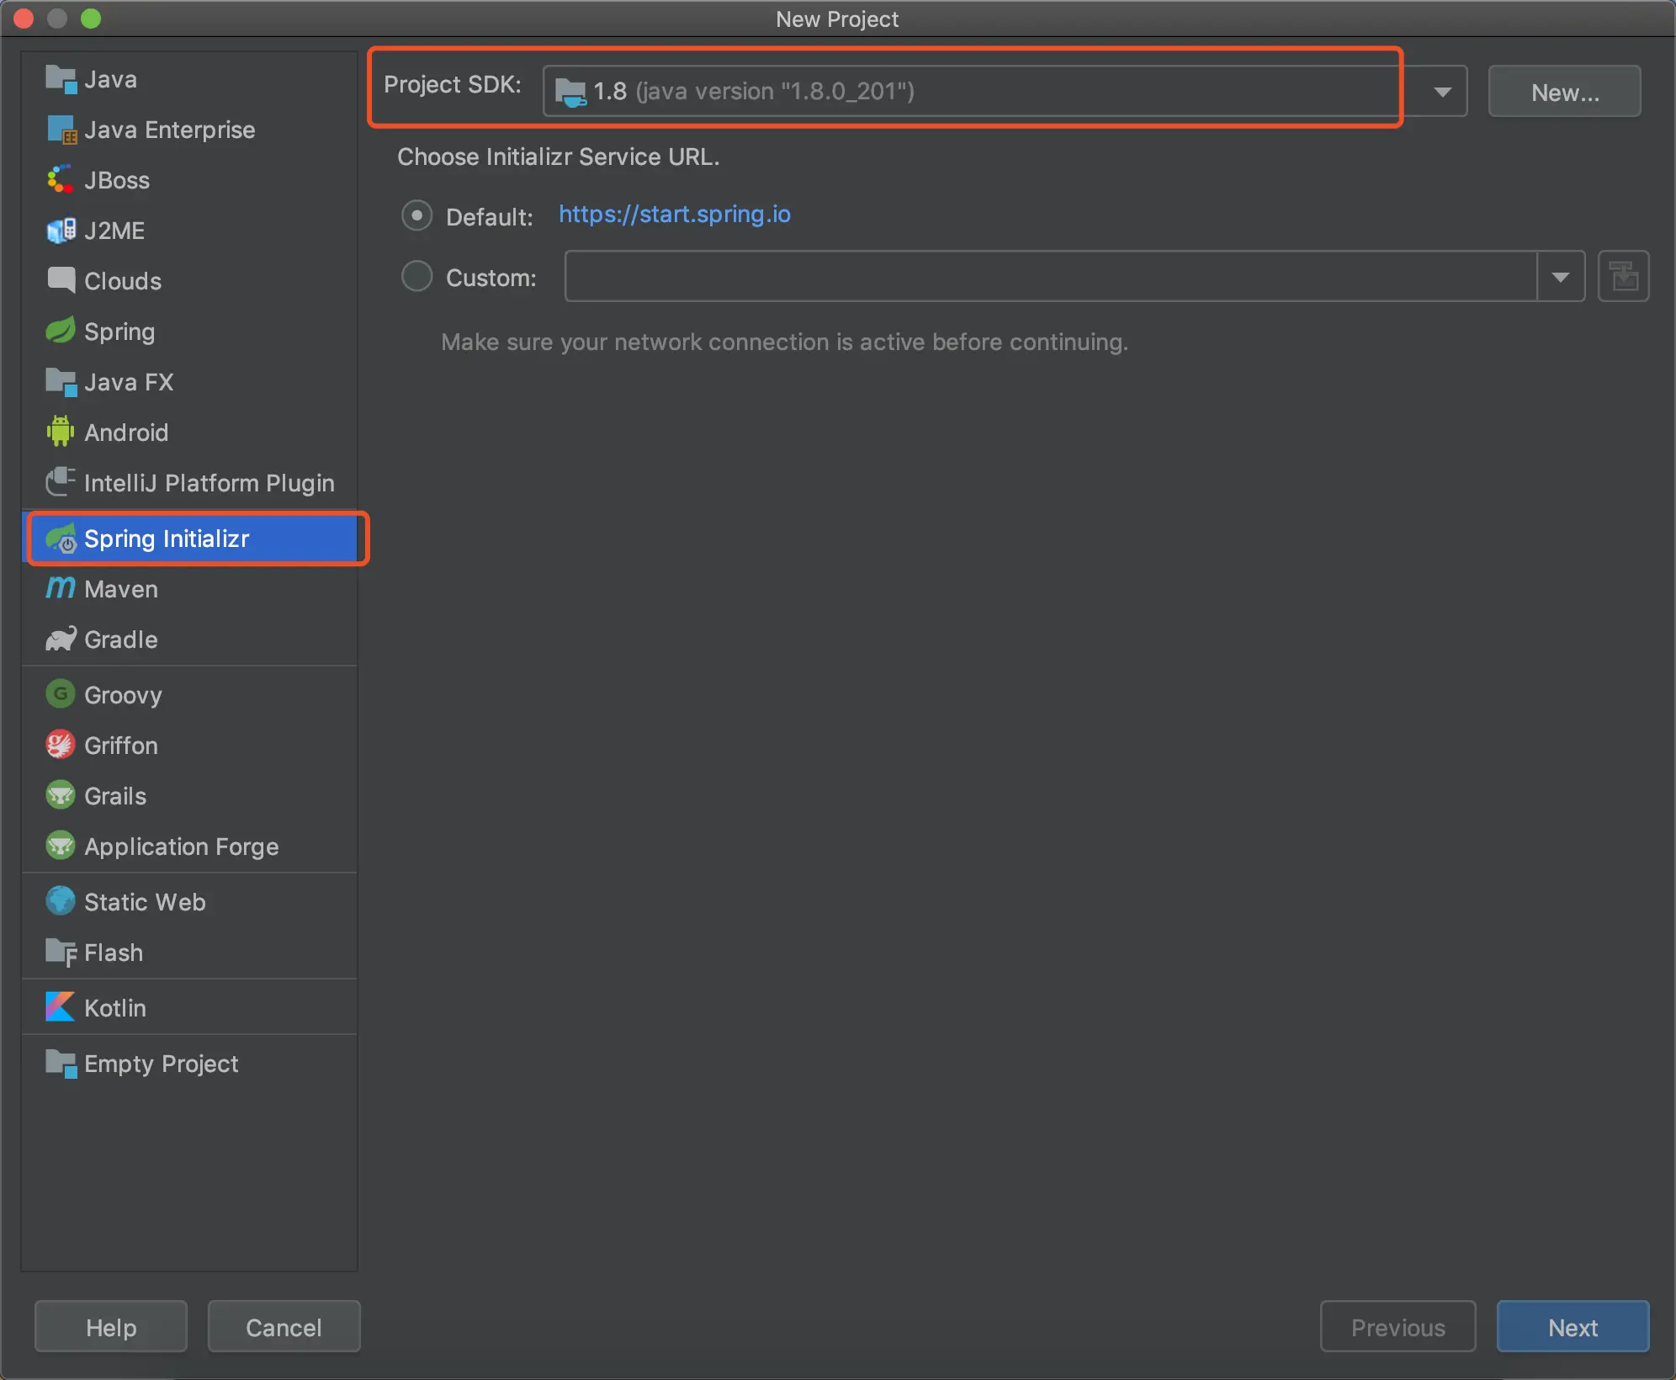This screenshot has width=1676, height=1380.
Task: Select the Griffon red icon
Action: [x=60, y=745]
